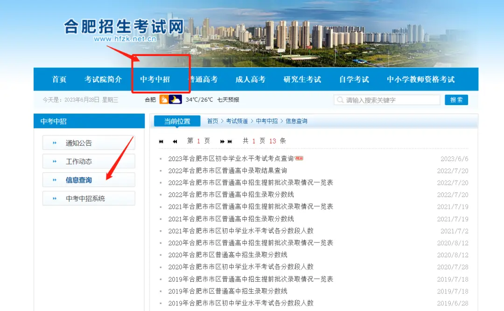This screenshot has height=311, width=504.
Task: Click 考试频道 in the breadcrumb
Action: click(x=237, y=121)
